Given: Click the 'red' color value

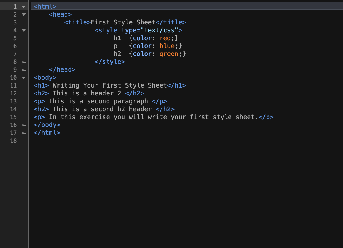Looking at the screenshot, I should tap(165, 38).
